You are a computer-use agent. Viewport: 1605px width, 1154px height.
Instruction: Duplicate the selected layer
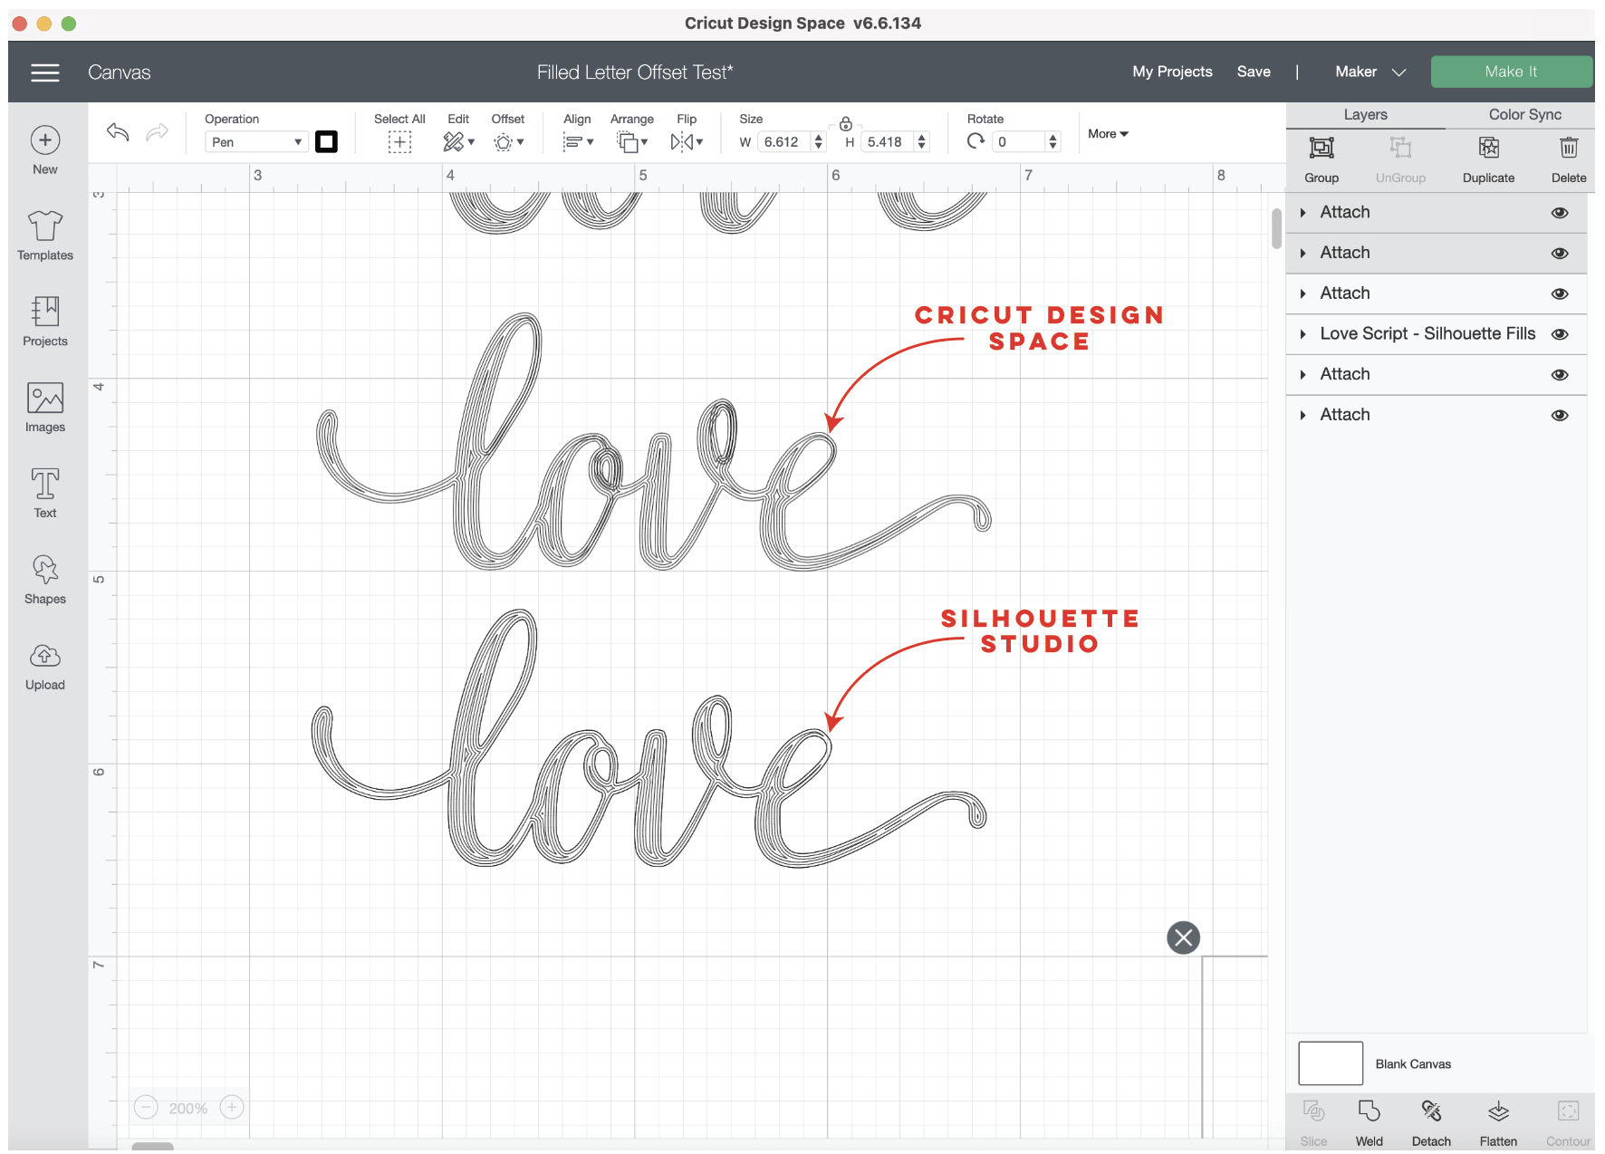click(1488, 159)
